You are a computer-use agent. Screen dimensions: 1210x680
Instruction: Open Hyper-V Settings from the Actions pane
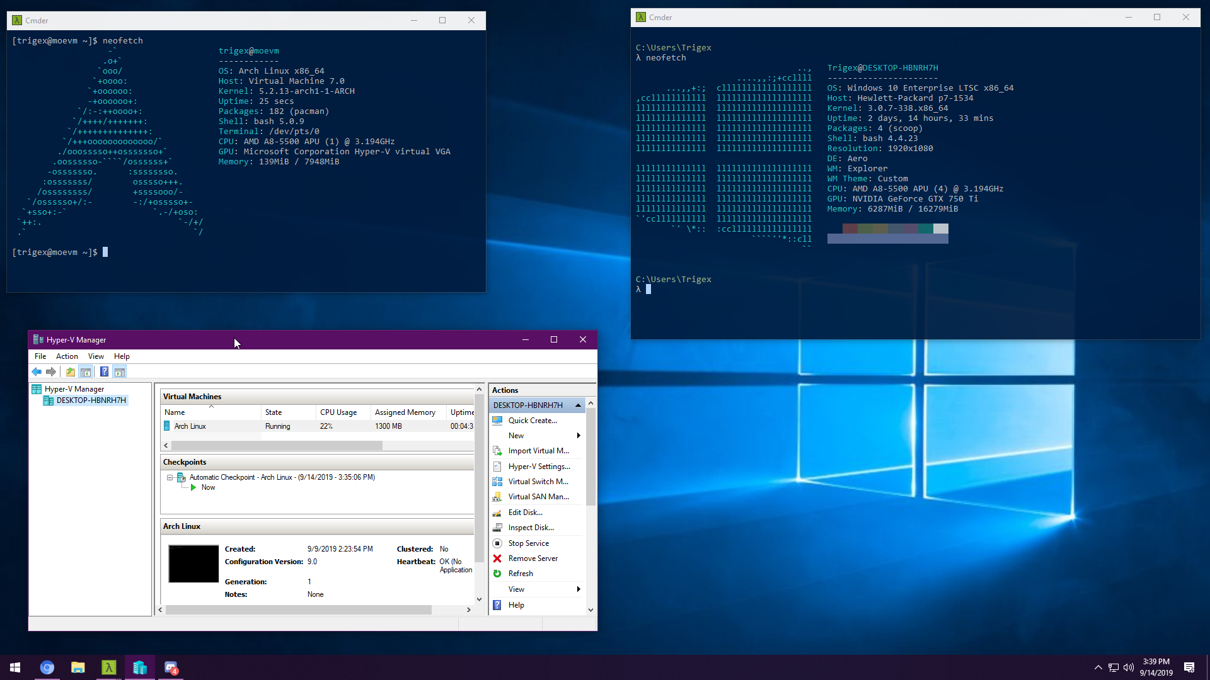tap(539, 467)
